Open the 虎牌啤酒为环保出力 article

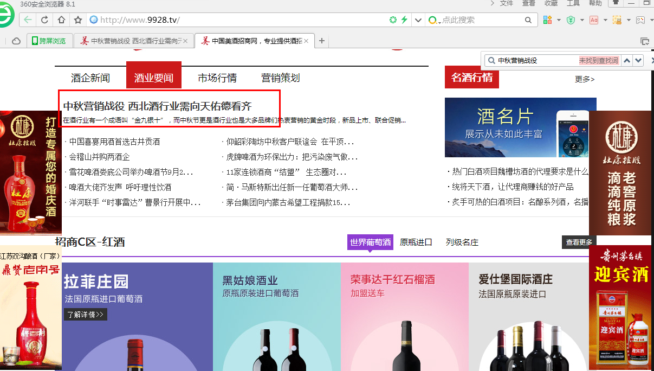(292, 157)
